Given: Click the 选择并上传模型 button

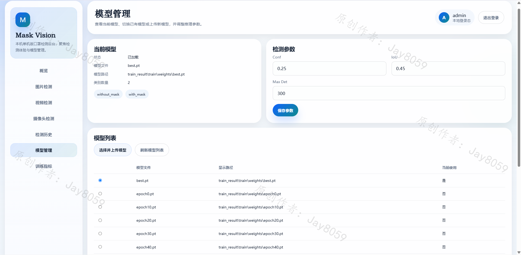Looking at the screenshot, I should (x=113, y=150).
